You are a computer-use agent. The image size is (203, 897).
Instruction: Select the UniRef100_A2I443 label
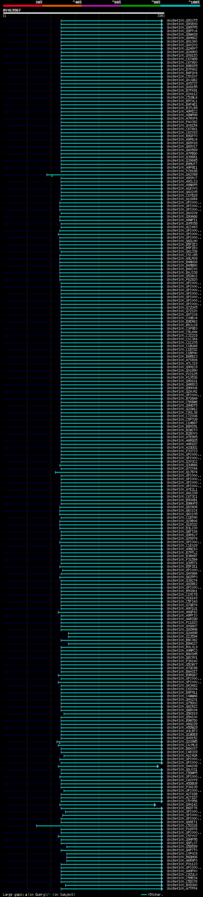[182, 227]
